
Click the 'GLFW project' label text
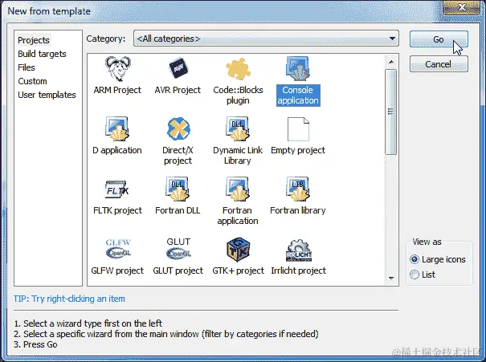(117, 270)
